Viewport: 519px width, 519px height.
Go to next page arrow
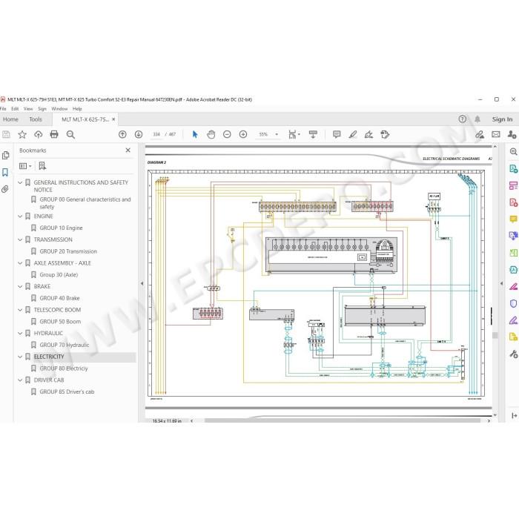pos(139,134)
